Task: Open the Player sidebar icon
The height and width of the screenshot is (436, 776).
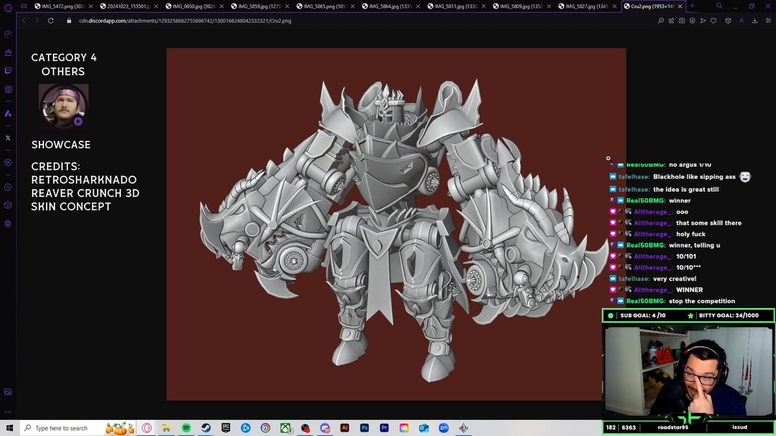Action: point(8,162)
